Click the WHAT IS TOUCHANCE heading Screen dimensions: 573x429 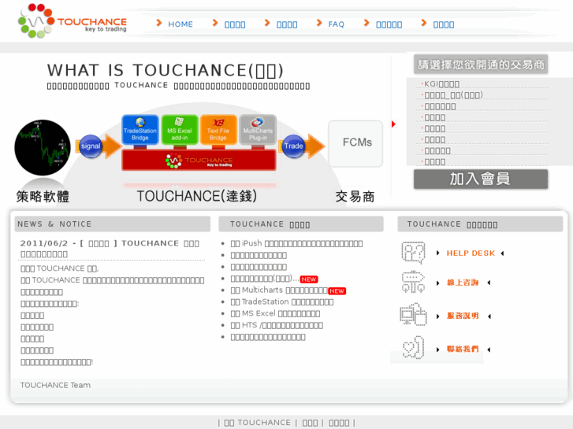(166, 70)
